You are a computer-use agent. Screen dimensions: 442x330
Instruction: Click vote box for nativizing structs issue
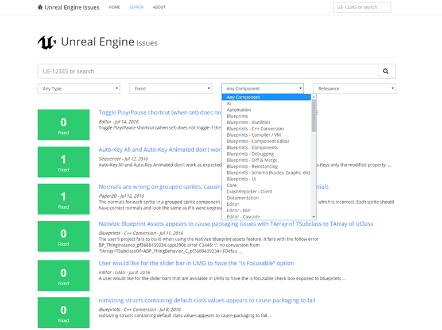click(x=63, y=313)
